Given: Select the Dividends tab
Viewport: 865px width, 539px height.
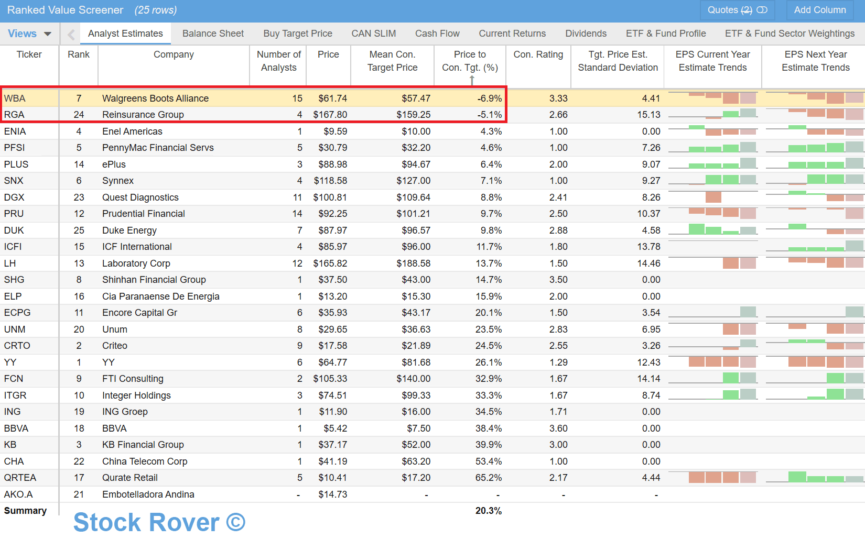Looking at the screenshot, I should coord(586,34).
